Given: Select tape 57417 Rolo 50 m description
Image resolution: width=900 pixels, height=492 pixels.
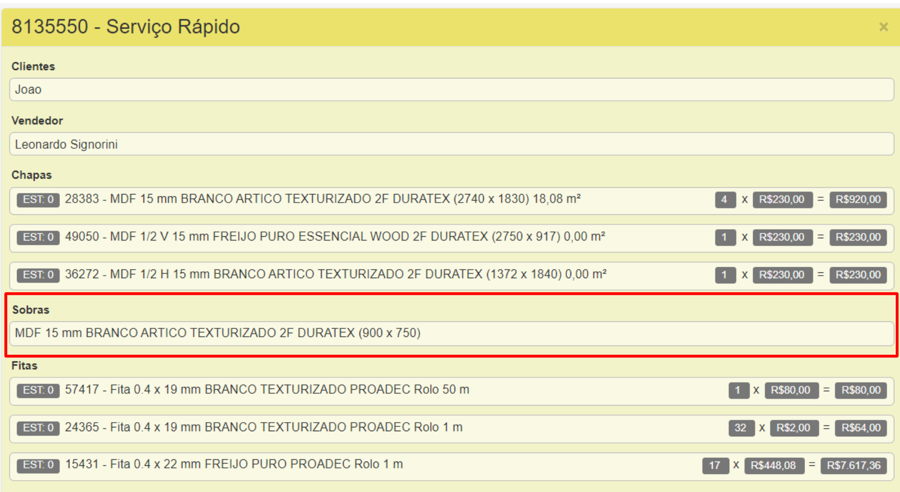Looking at the screenshot, I should [x=267, y=389].
